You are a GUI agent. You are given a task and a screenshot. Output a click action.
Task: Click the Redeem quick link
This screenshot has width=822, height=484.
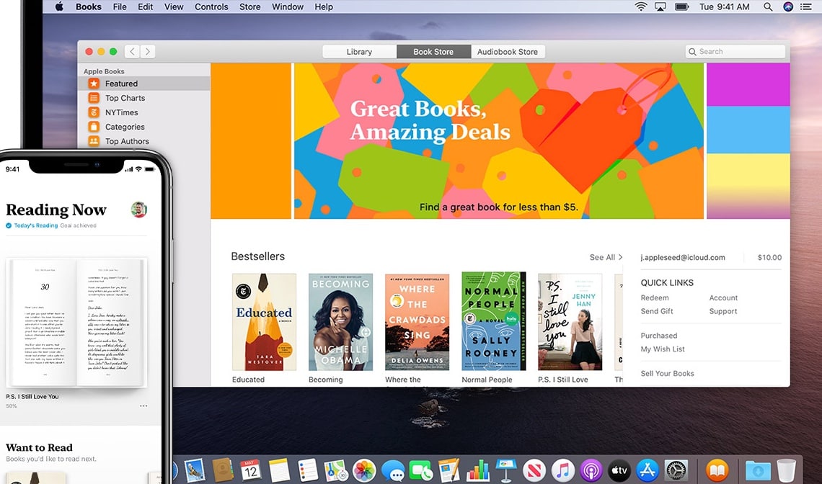pos(655,297)
